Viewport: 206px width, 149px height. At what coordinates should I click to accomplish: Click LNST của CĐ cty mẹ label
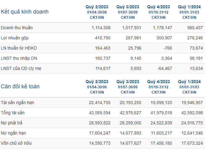pyautogui.click(x=21, y=68)
